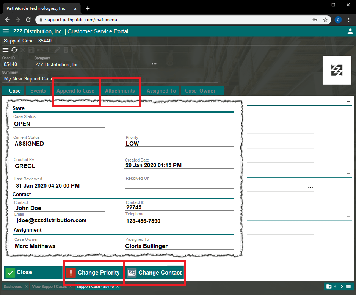Open the Assigned To tab
Image resolution: width=356 pixels, height=295 pixels.
161,91
